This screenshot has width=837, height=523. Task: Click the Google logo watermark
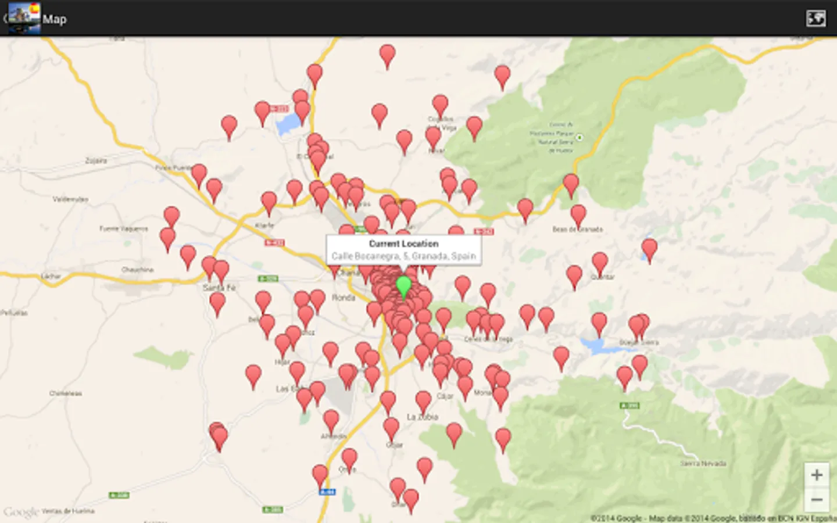coord(20,510)
